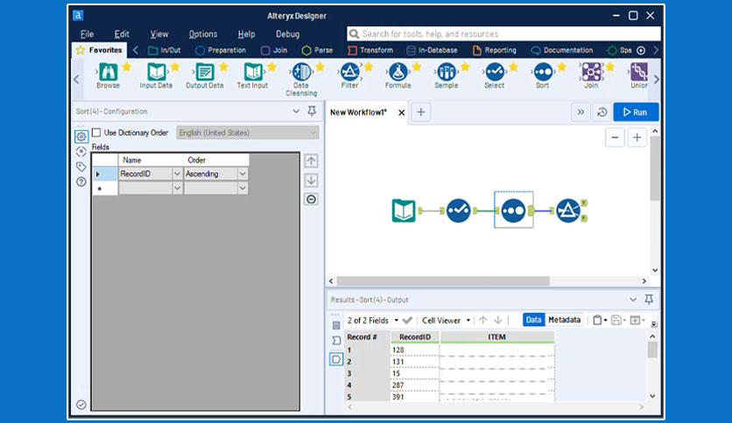Image resolution: width=732 pixels, height=423 pixels.
Task: Click the Results vertical scrollbar
Action: click(652, 350)
